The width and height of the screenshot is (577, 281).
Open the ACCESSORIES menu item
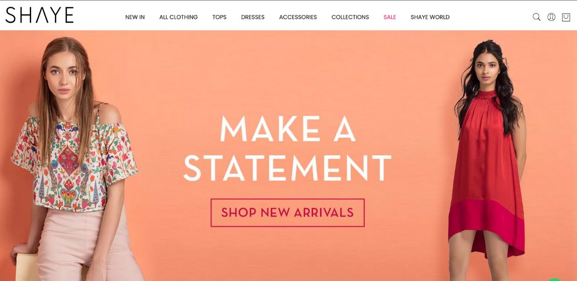coord(298,17)
